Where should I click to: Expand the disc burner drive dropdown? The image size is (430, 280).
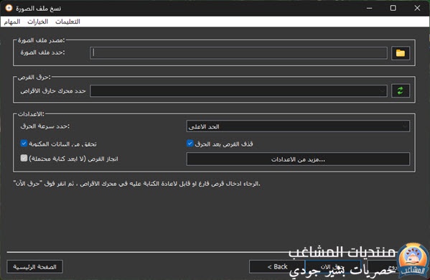(x=238, y=90)
